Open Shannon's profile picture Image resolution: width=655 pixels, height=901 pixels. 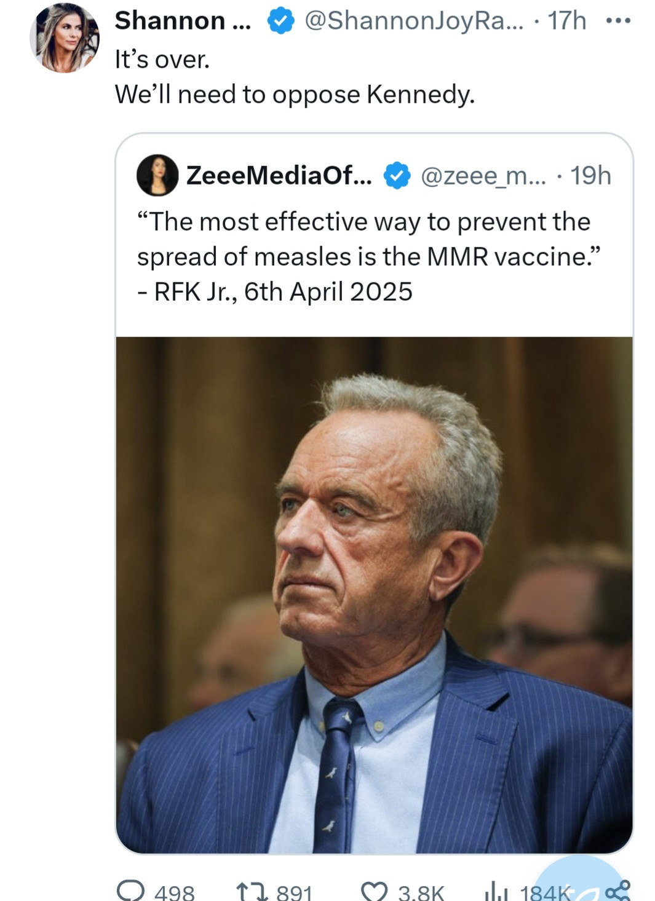[x=64, y=38]
